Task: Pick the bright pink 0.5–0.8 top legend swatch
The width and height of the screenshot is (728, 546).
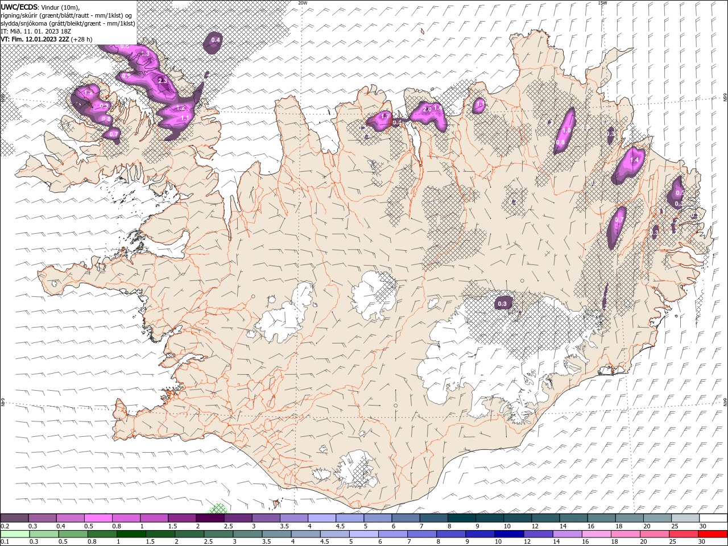Action: point(98,518)
